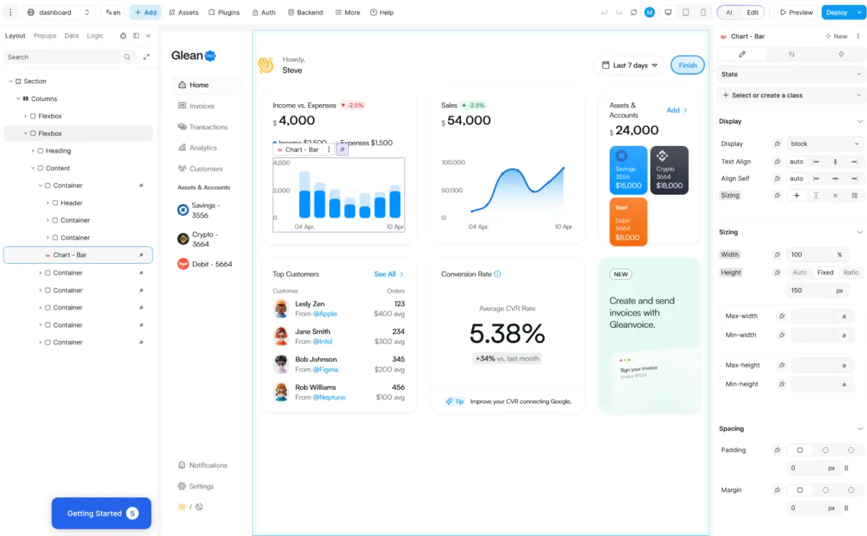Viewport: 867px width, 536px height.
Task: Click the Getting Started button
Action: pyautogui.click(x=102, y=514)
